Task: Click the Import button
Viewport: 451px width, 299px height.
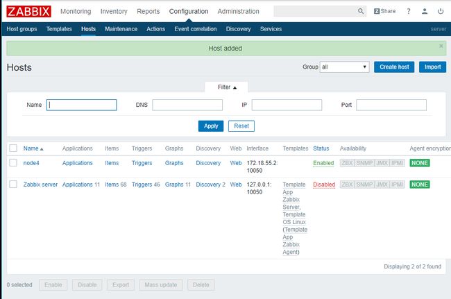Action: tap(432, 67)
